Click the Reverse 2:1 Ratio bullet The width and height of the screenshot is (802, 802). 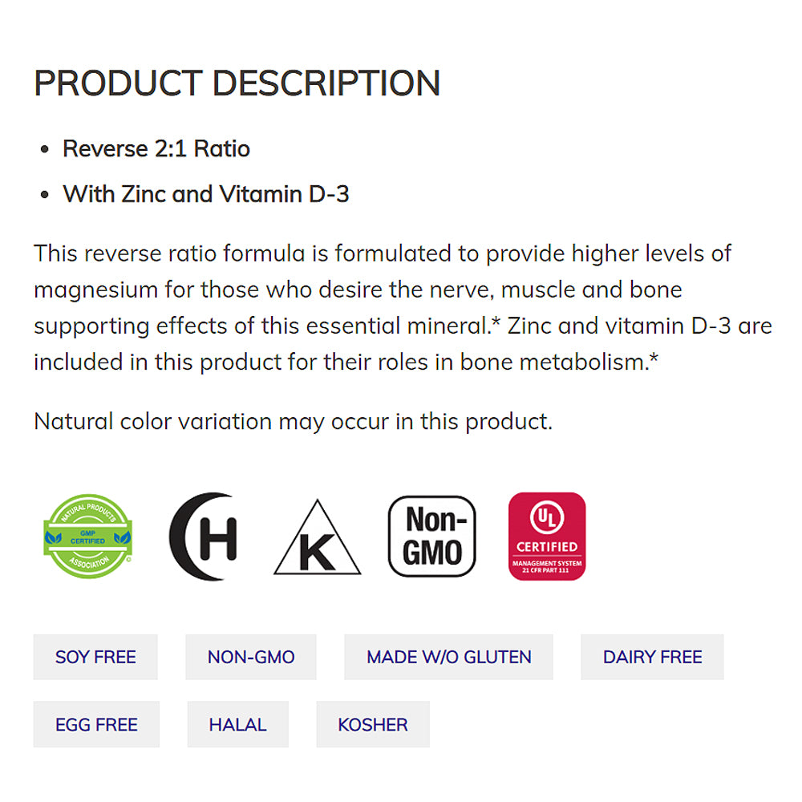point(156,148)
